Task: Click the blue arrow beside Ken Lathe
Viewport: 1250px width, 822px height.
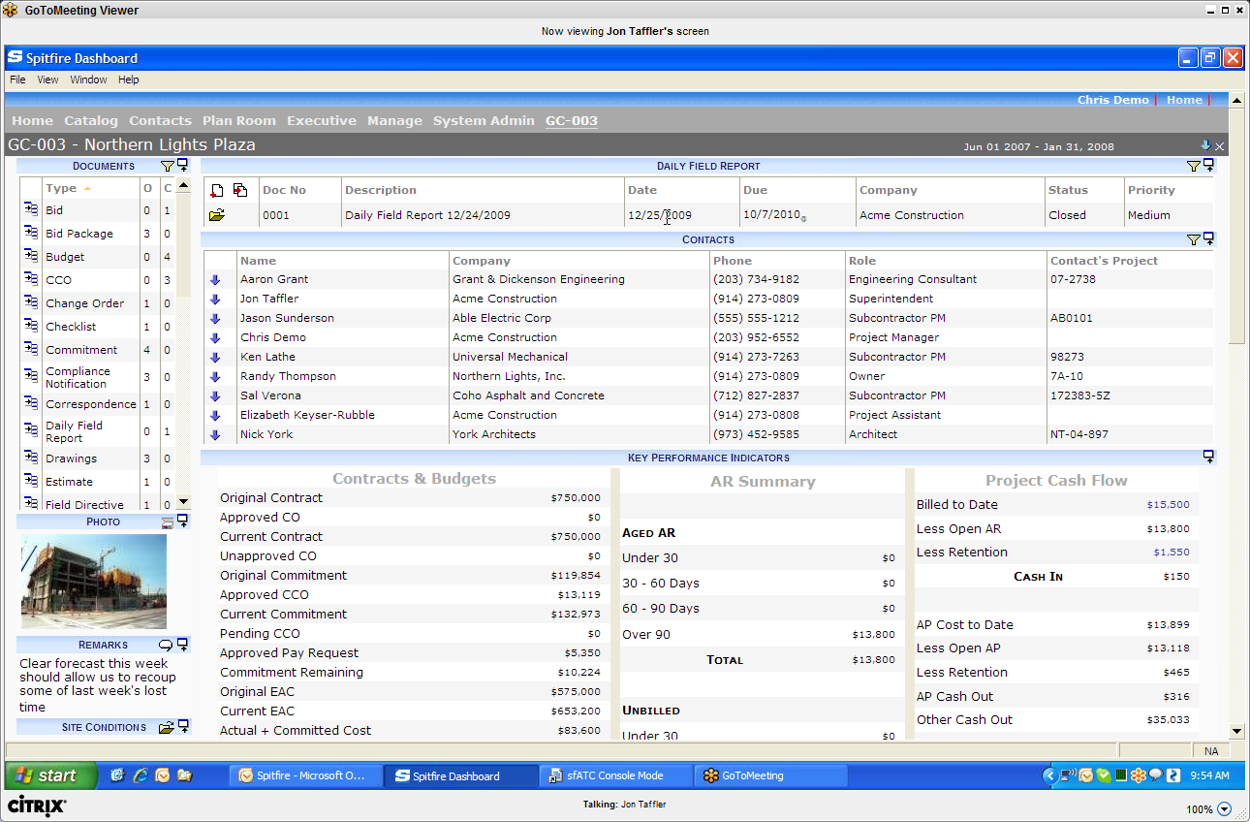Action: (215, 358)
